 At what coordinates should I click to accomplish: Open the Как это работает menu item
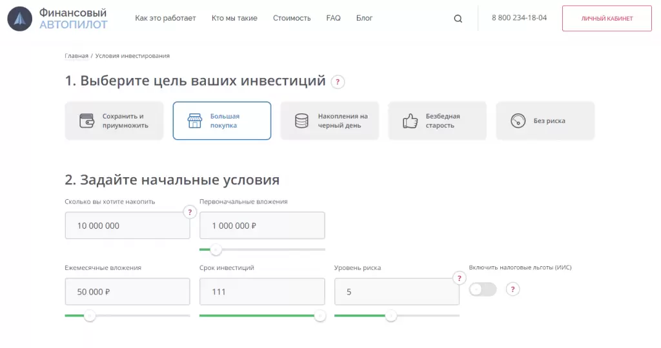tap(165, 18)
